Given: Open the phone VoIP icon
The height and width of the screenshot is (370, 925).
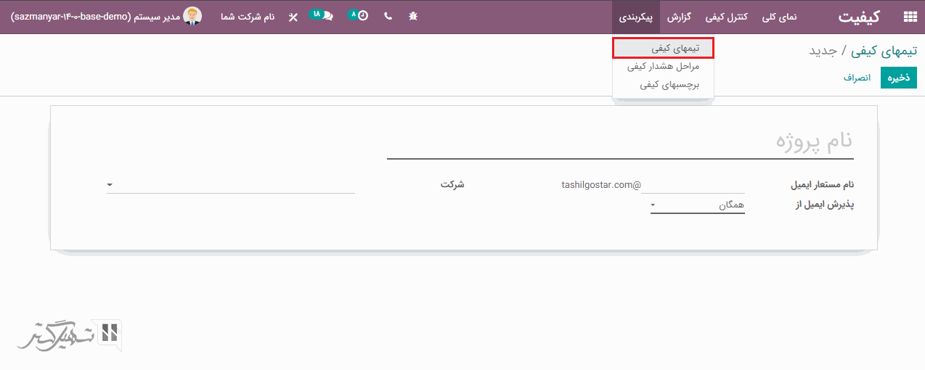Looking at the screenshot, I should pos(388,16).
